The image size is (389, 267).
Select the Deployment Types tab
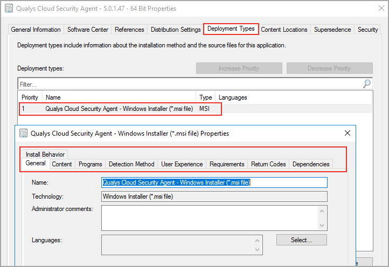click(231, 29)
